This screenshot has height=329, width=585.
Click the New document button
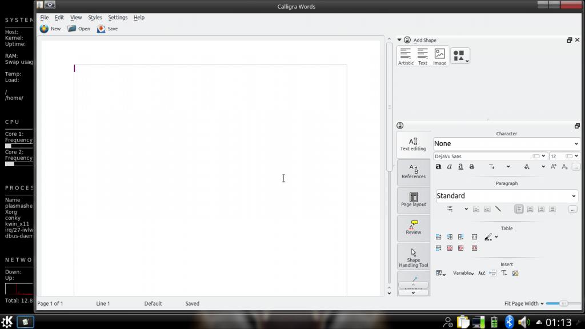(x=50, y=29)
